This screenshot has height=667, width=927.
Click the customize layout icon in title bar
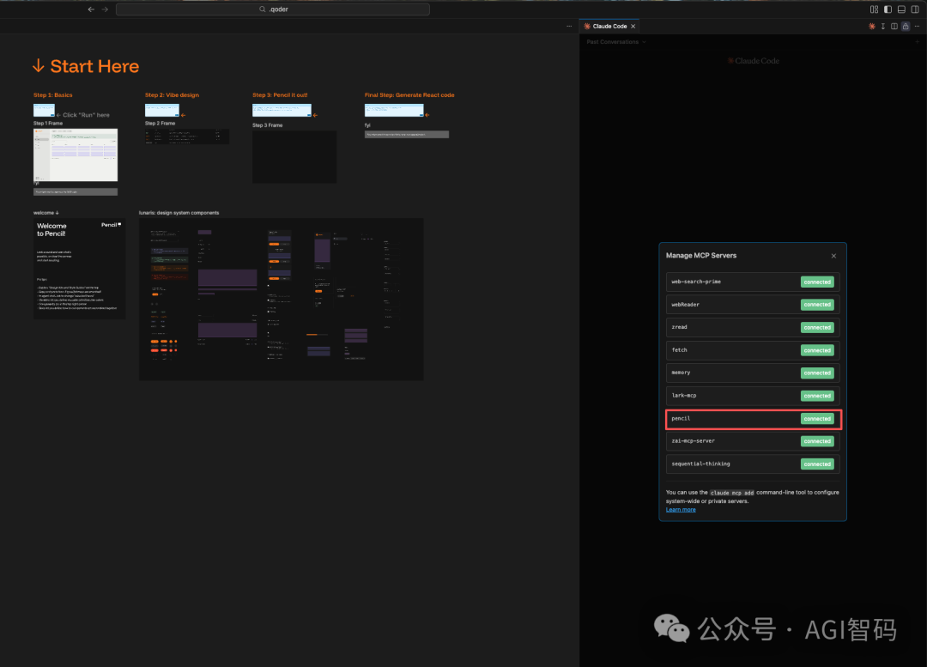874,9
